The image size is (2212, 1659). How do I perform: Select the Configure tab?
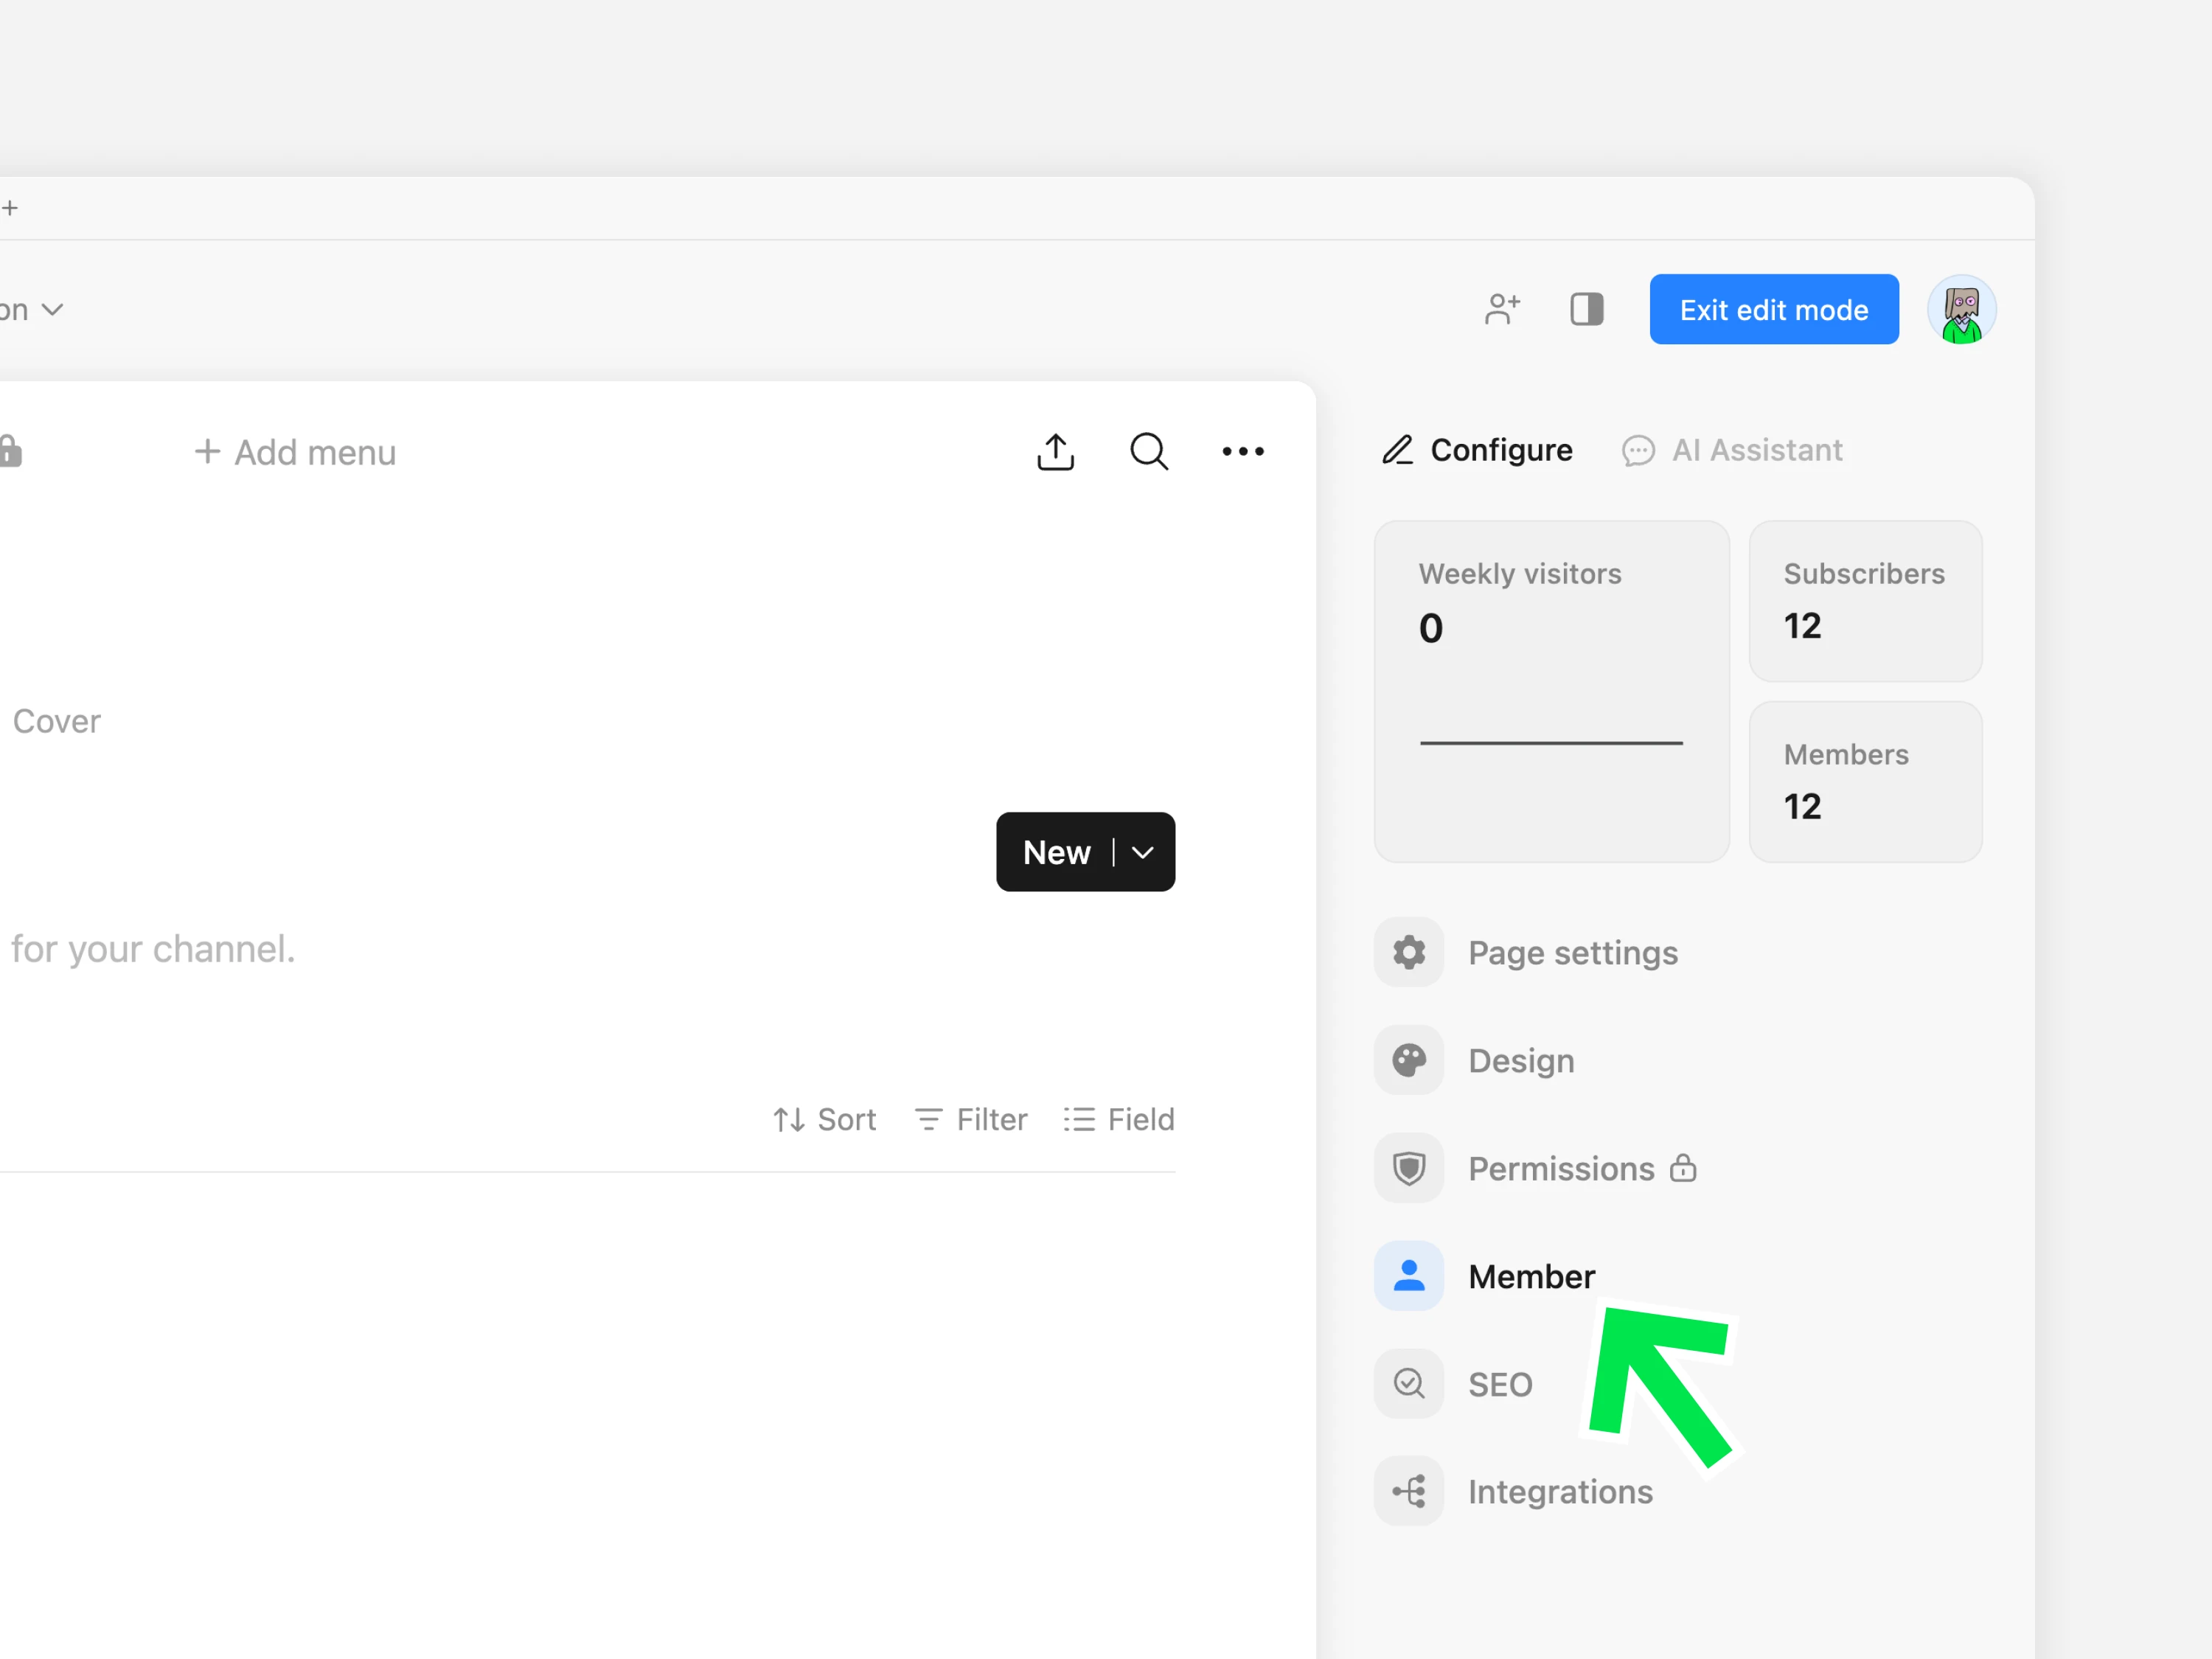click(x=1477, y=450)
